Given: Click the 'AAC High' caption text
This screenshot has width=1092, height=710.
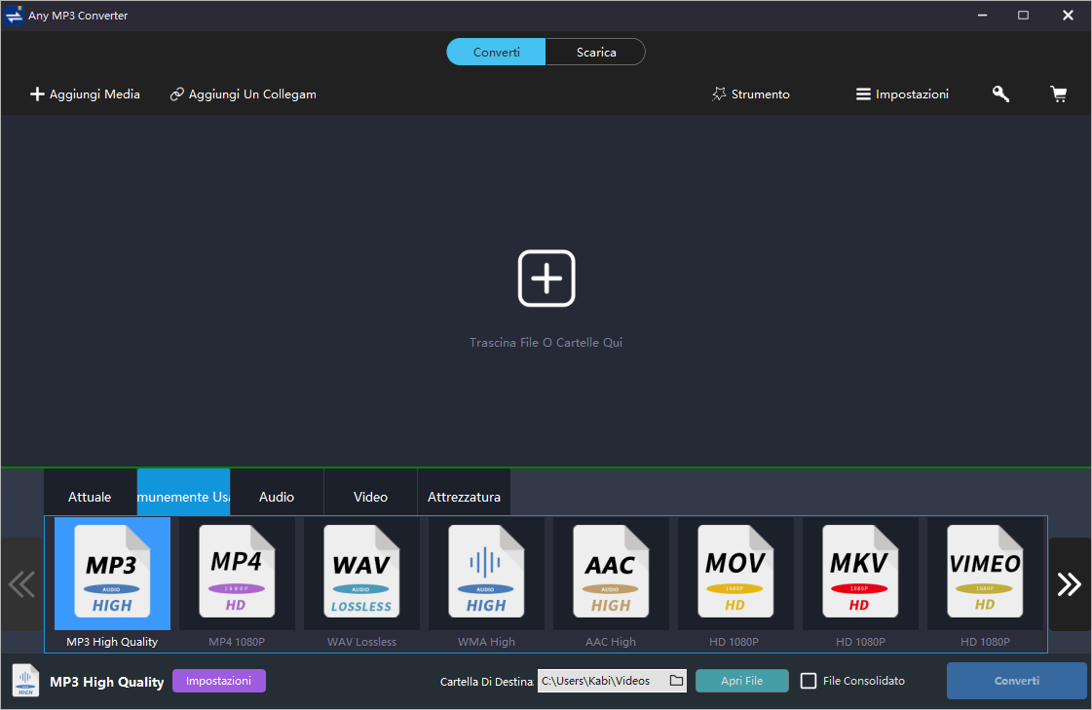Looking at the screenshot, I should [611, 642].
